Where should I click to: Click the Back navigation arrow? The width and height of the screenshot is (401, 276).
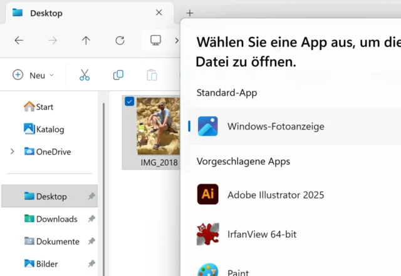(19, 40)
